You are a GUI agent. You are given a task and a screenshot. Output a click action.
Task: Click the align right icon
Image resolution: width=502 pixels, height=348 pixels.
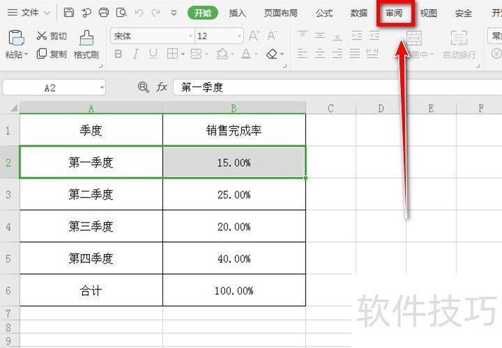point(337,53)
